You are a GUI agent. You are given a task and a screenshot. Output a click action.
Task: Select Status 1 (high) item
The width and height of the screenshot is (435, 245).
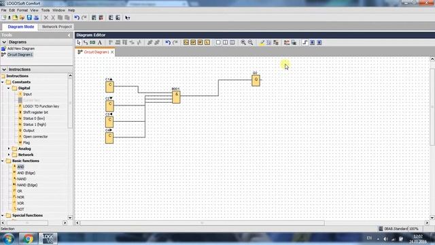point(35,125)
